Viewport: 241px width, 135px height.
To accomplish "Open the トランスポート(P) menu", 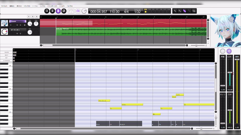I will (x=52, y=6).
